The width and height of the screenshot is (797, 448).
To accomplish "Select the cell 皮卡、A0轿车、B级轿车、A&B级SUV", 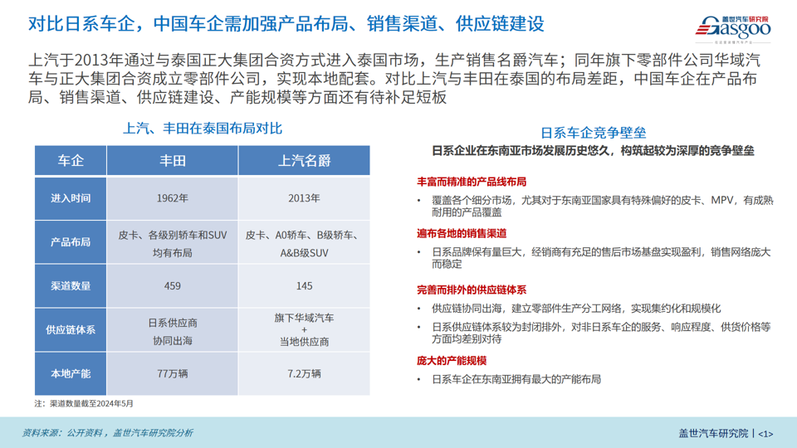I will click(x=304, y=244).
